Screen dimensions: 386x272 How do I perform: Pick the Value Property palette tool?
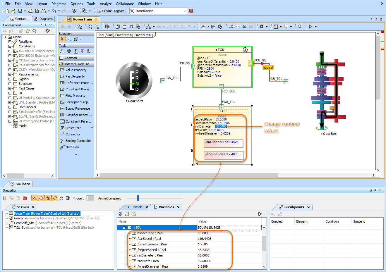pyautogui.click(x=76, y=70)
